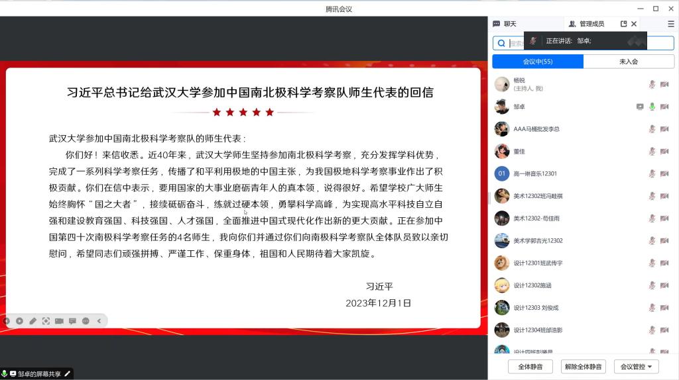Toggle camera for 美术学郭吉光12302
The height and width of the screenshot is (380, 679).
[x=664, y=241]
